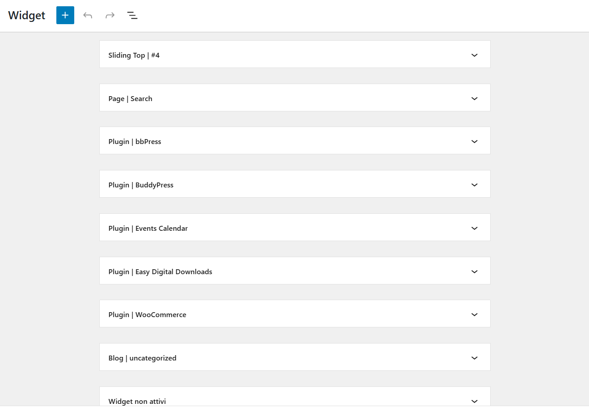Expand the Easy Digital Downloads chevron
The height and width of the screenshot is (407, 589).
[x=475, y=271]
